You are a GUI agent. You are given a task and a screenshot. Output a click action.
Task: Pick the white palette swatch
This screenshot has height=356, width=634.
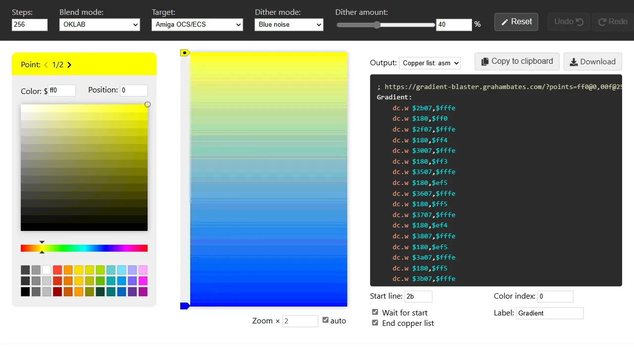coord(47,270)
